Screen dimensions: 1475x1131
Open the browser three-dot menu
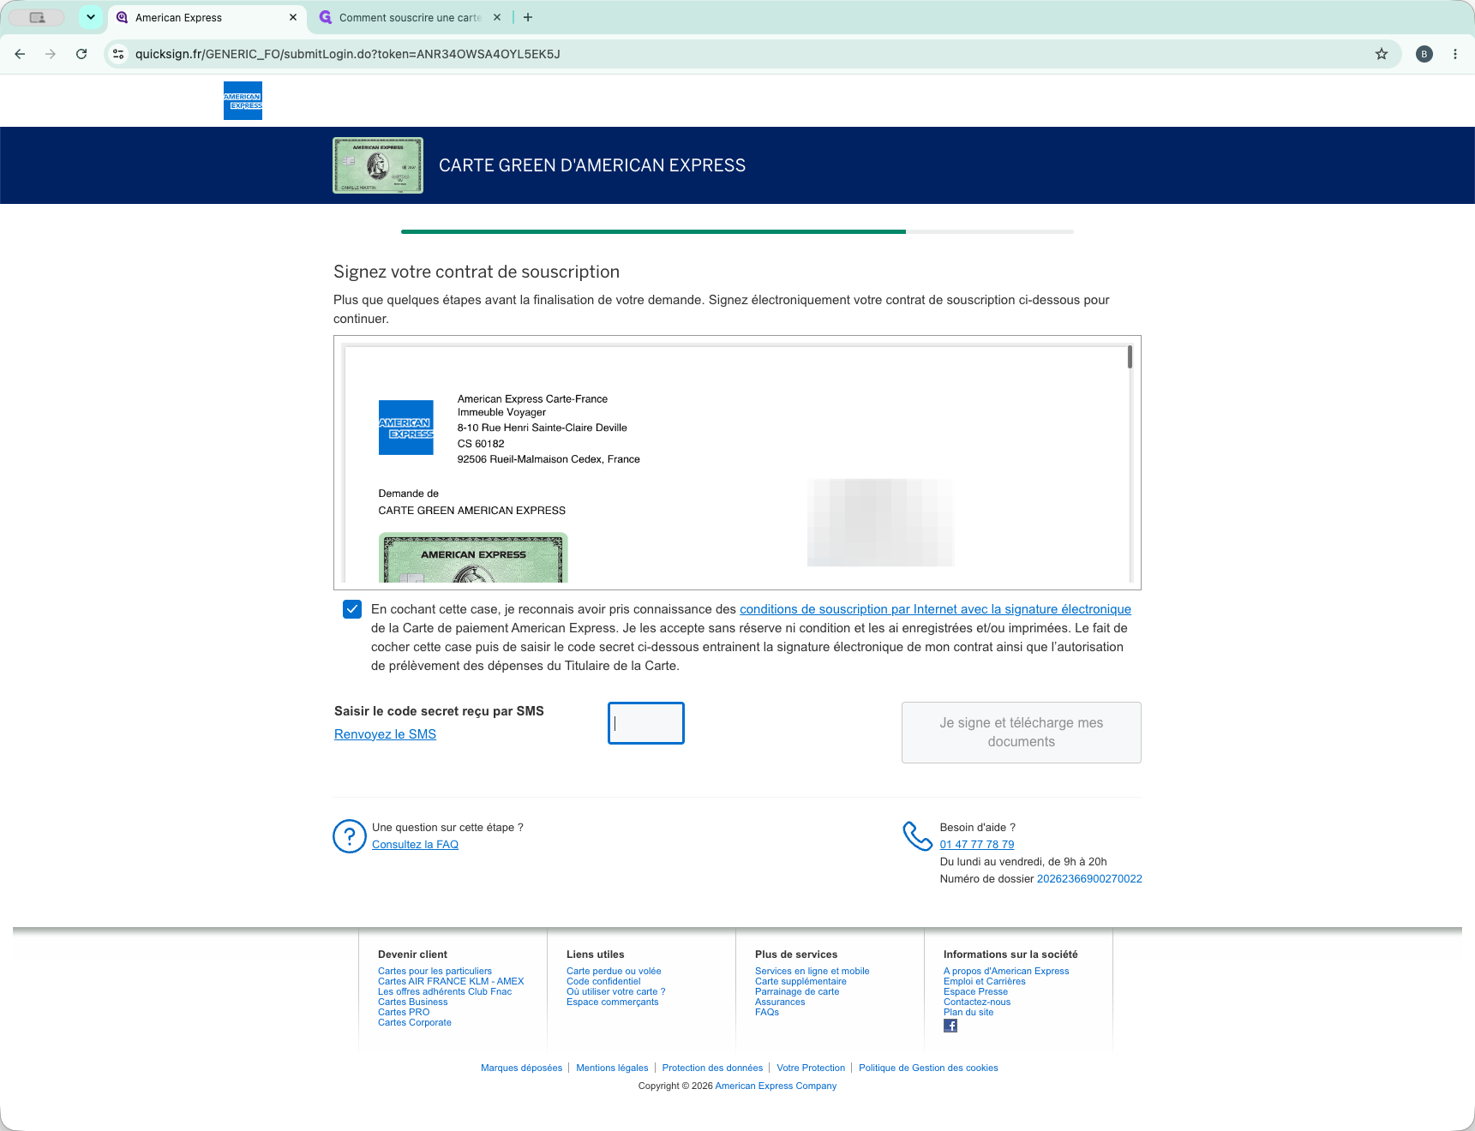coord(1455,54)
